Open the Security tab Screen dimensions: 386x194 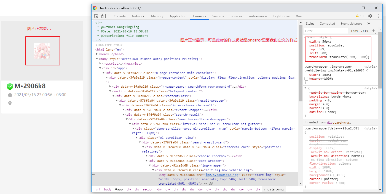218,16
